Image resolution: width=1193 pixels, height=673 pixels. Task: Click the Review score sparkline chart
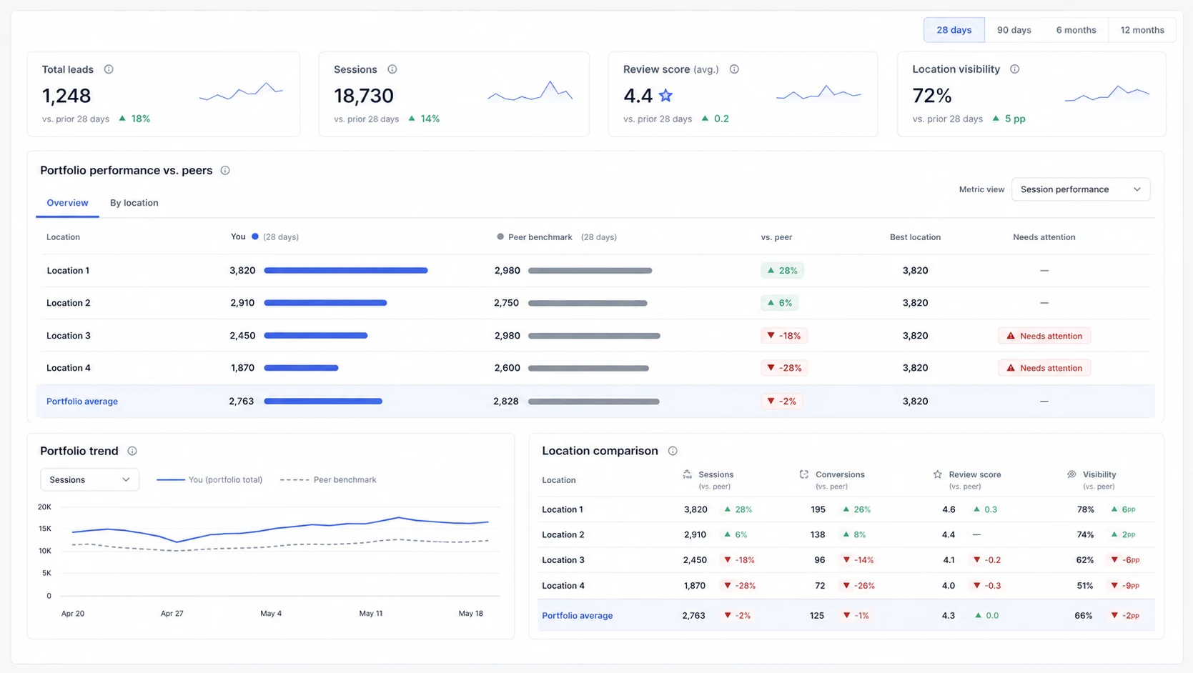tap(818, 93)
